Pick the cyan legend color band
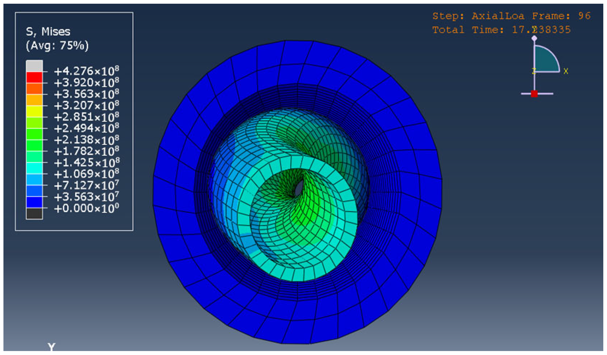The height and width of the screenshot is (355, 607). point(34,168)
